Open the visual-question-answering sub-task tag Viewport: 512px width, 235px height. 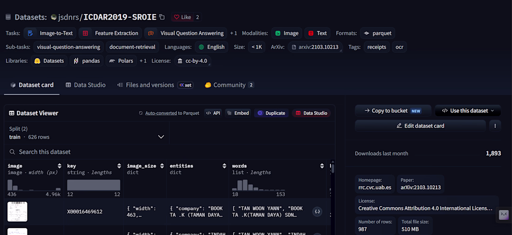click(x=68, y=47)
